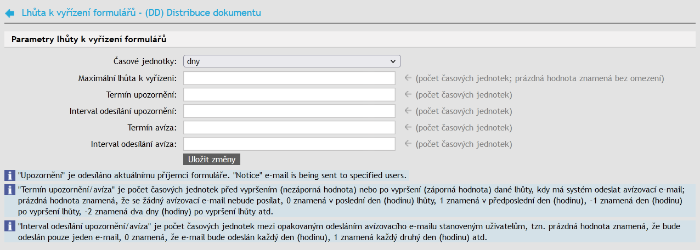700x250 pixels.
Task: Select the Interval odesílání upozornění input
Action: point(289,111)
